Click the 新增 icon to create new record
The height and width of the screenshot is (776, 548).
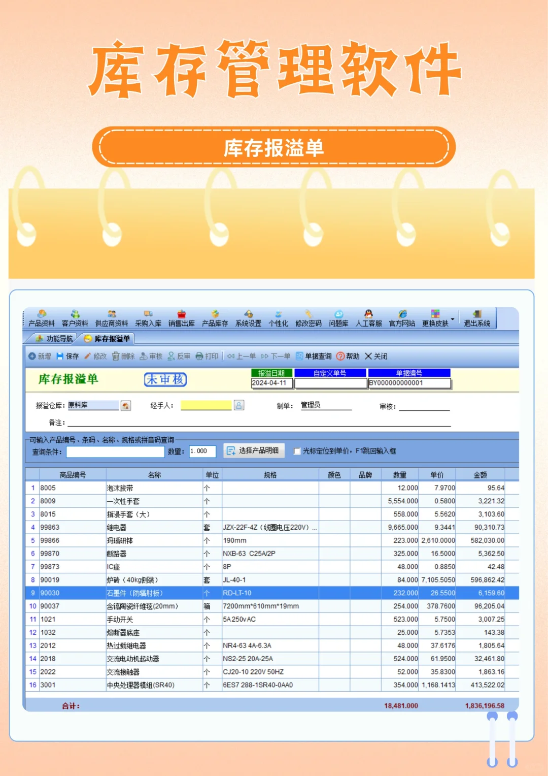tap(40, 356)
